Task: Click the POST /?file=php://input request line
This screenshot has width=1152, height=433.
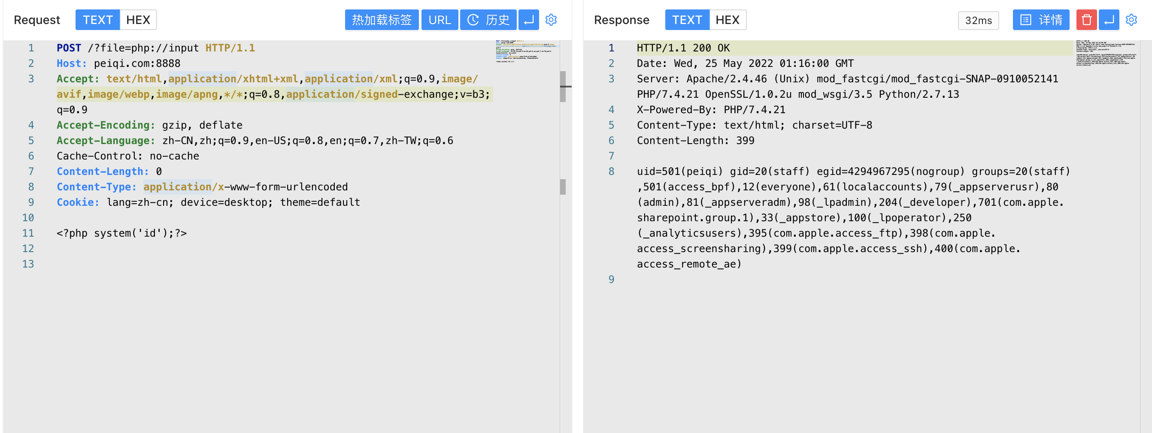Action: (156, 48)
